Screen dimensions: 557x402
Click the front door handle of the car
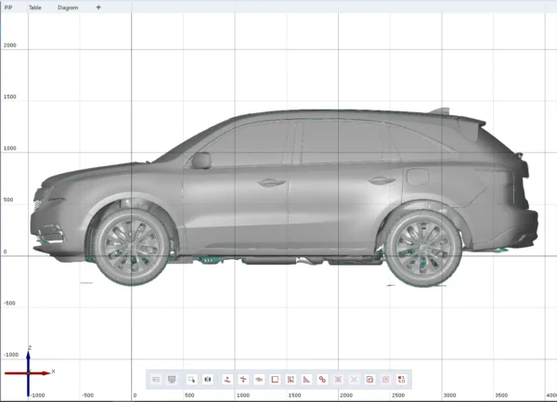[272, 183]
